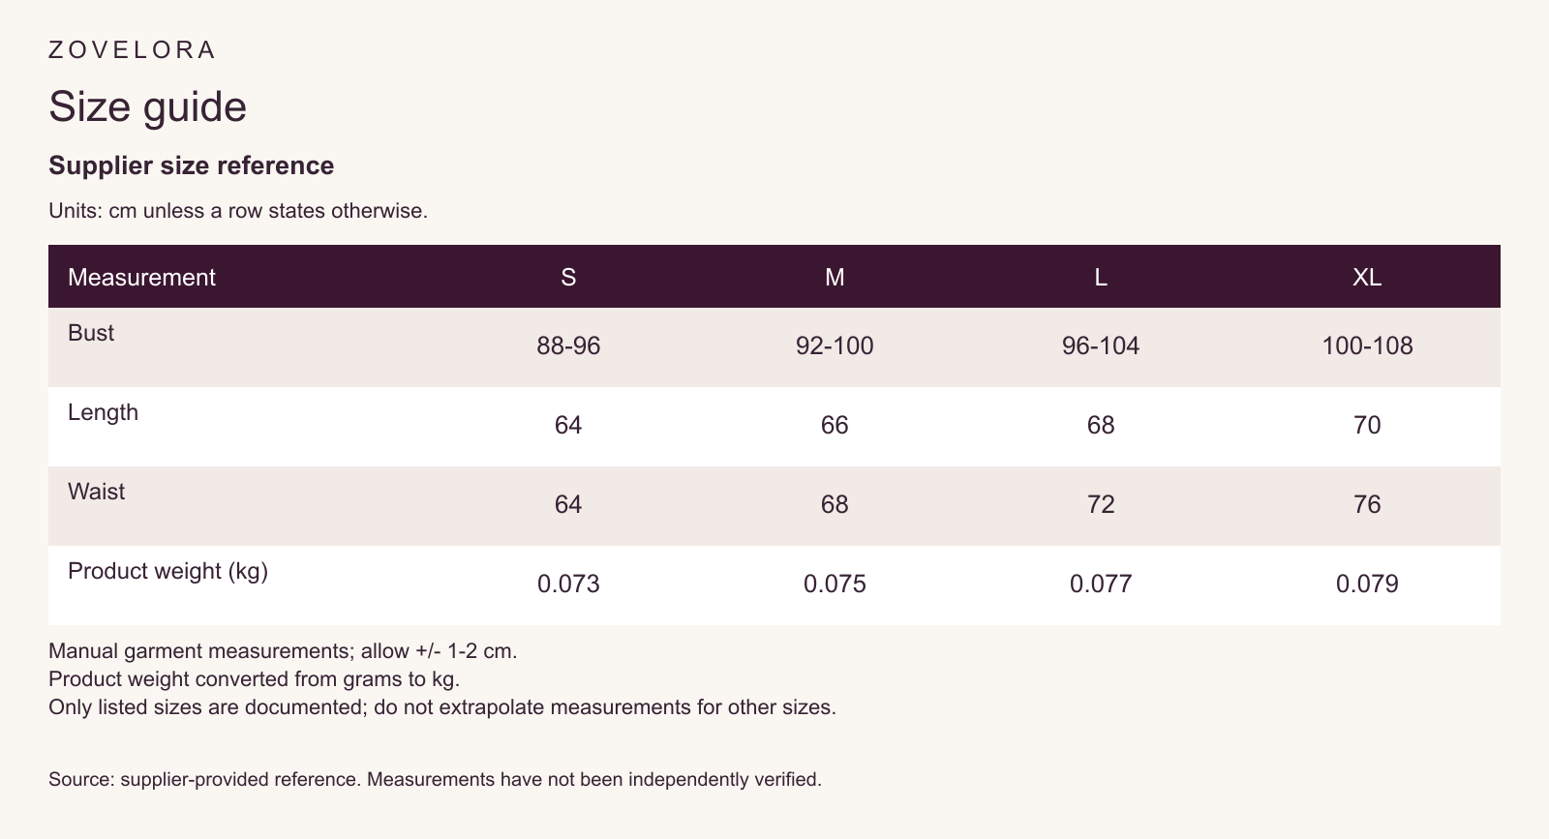This screenshot has width=1549, height=839.
Task: Click the 88-96 bust value for S
Action: (x=568, y=345)
